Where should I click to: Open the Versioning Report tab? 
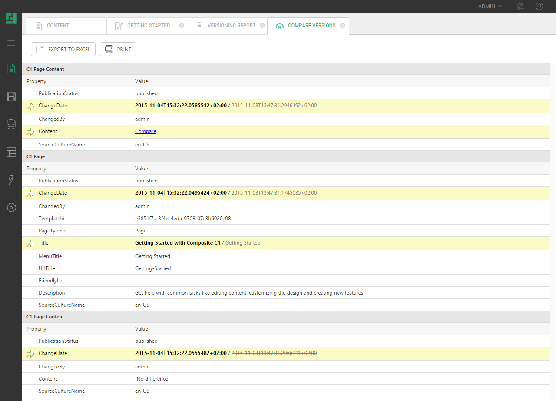pos(231,26)
